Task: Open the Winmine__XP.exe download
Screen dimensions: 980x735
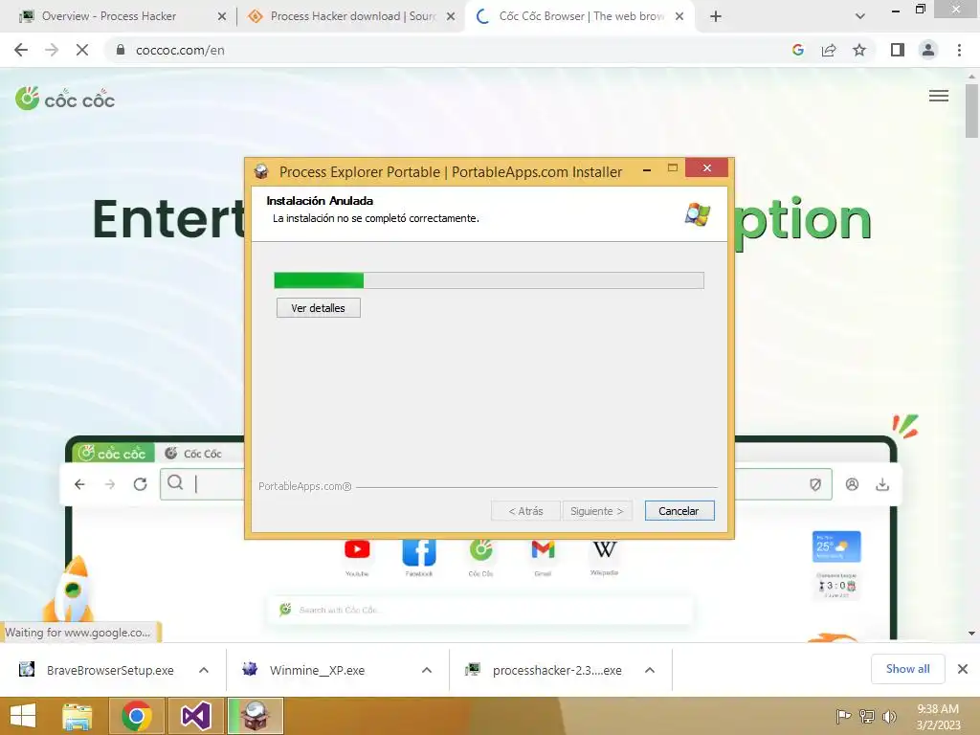Action: click(303, 670)
